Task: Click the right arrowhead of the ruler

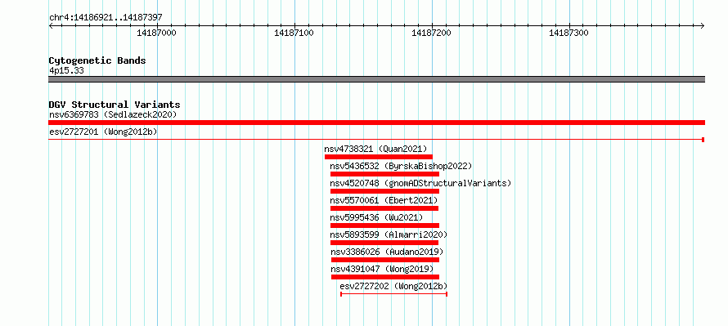Action: point(703,25)
